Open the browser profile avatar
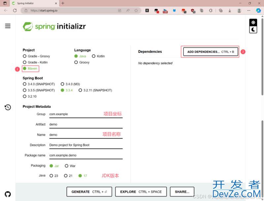Screen dimensions: 264x201 click(x=239, y=11)
